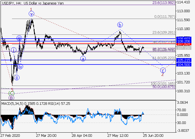The width and height of the screenshot is (195, 139).
Task: Click the red wave 2 label
Action: (x=162, y=74)
